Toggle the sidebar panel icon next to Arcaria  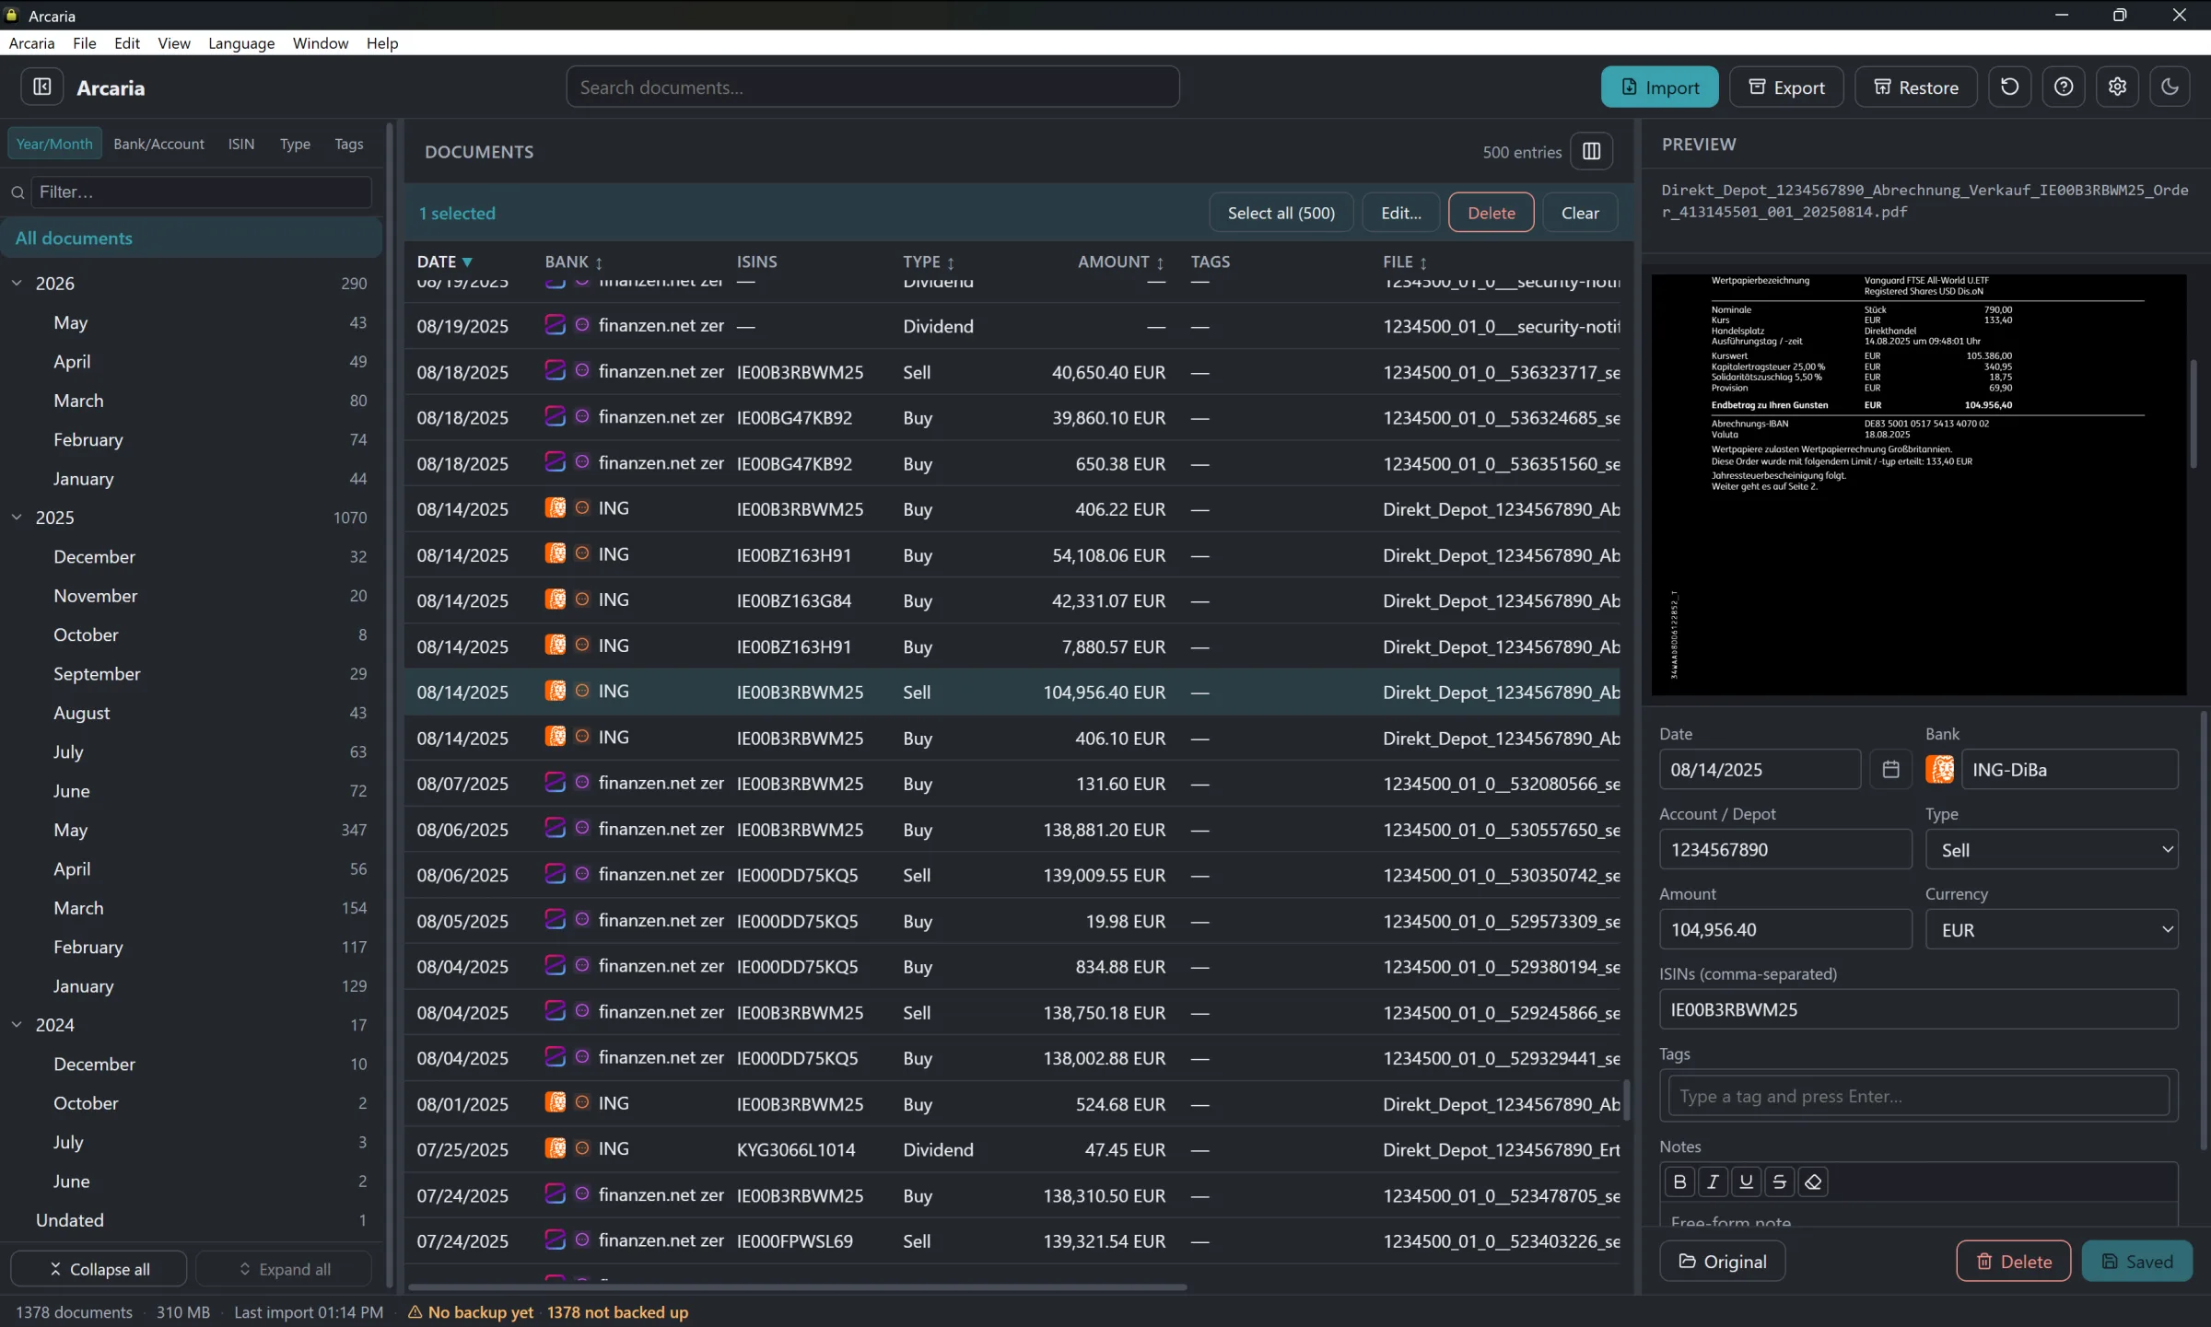point(42,87)
